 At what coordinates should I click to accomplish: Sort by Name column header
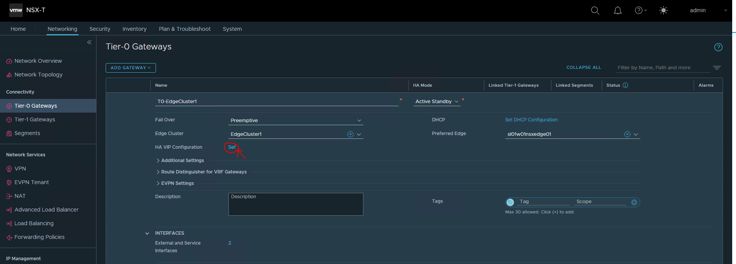click(x=161, y=85)
